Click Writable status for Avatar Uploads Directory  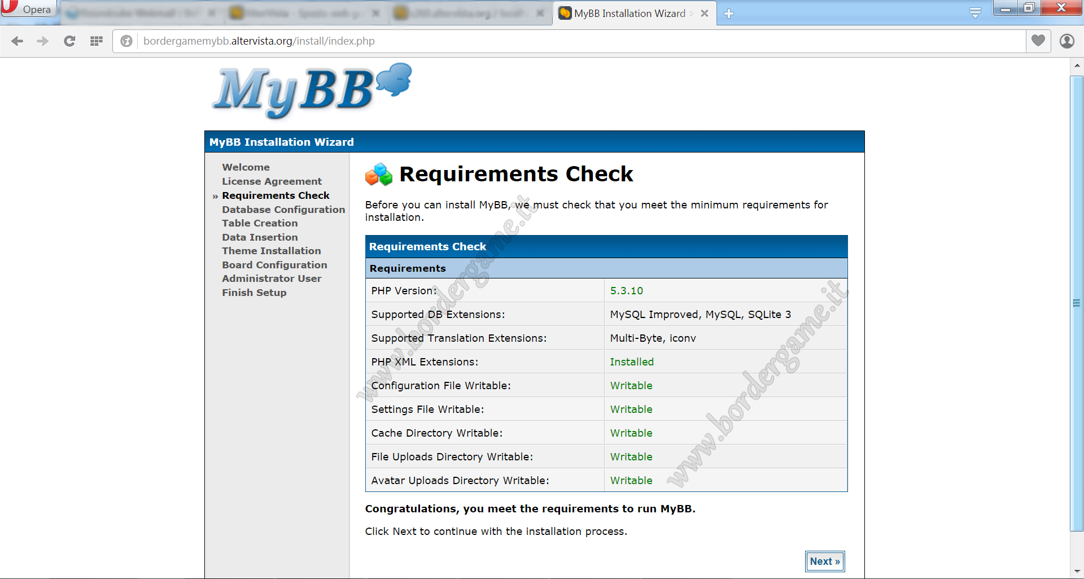[631, 481]
